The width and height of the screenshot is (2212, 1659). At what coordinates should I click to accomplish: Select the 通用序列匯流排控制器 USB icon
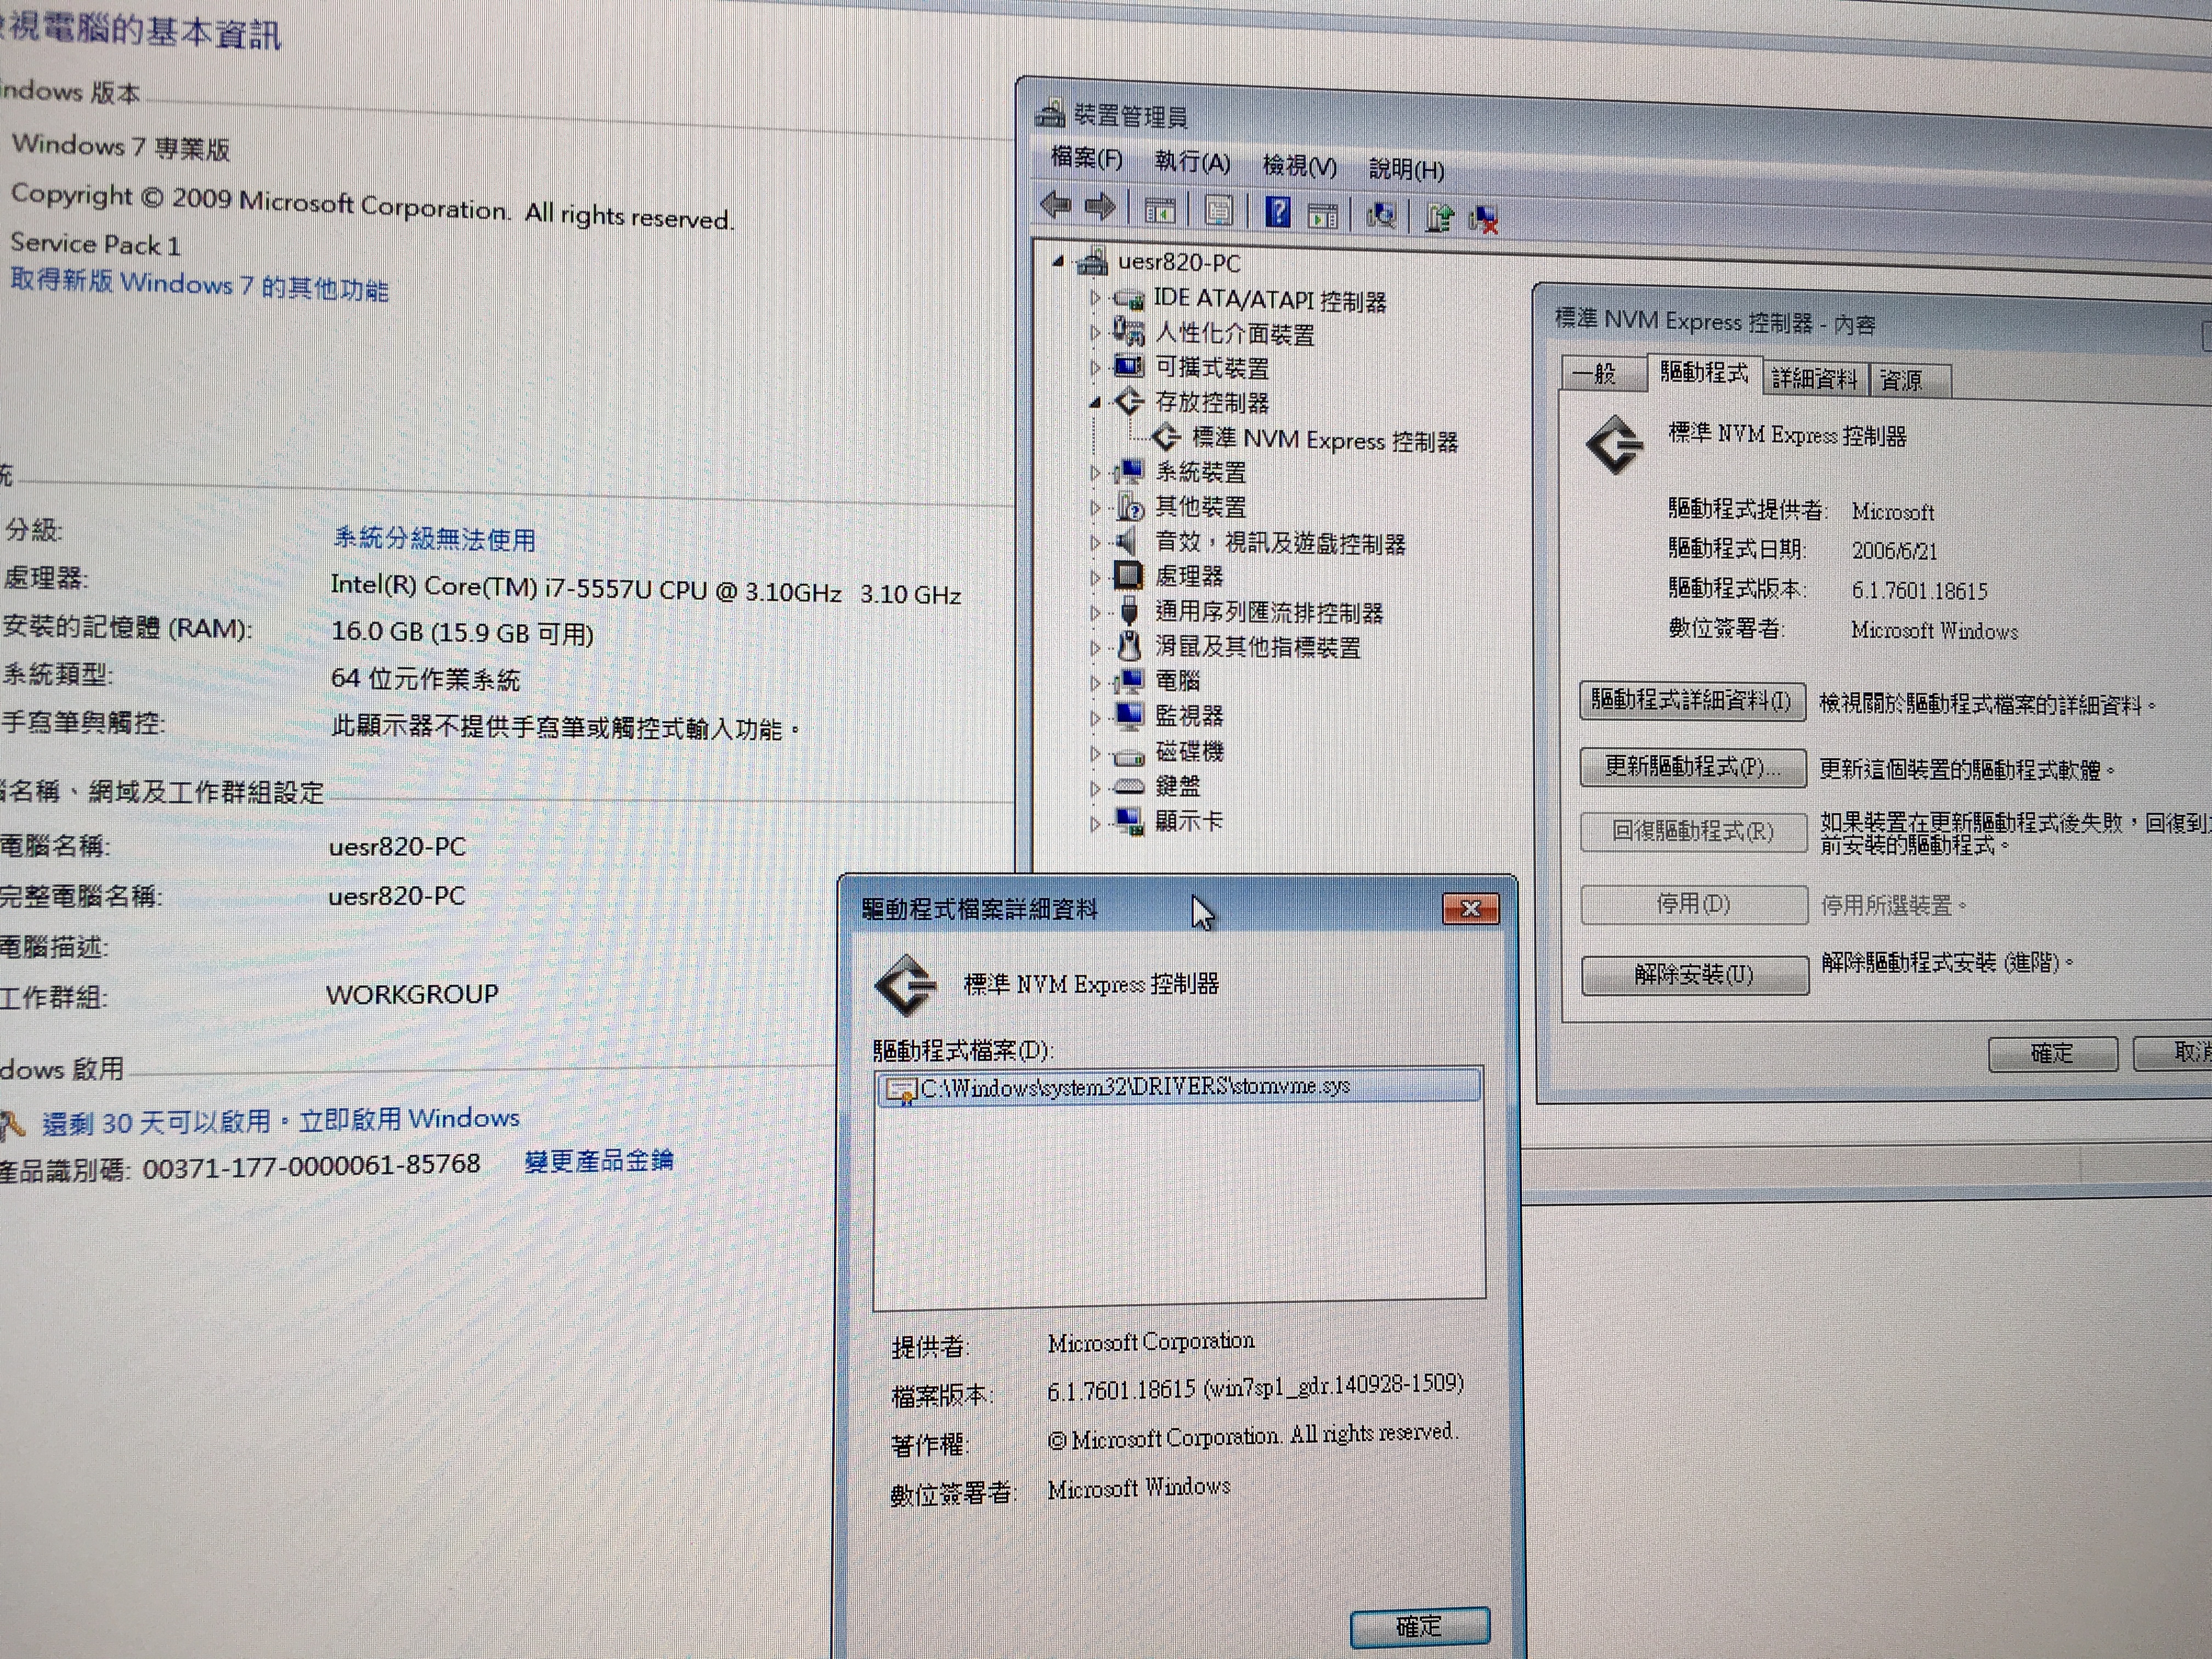coord(1129,610)
